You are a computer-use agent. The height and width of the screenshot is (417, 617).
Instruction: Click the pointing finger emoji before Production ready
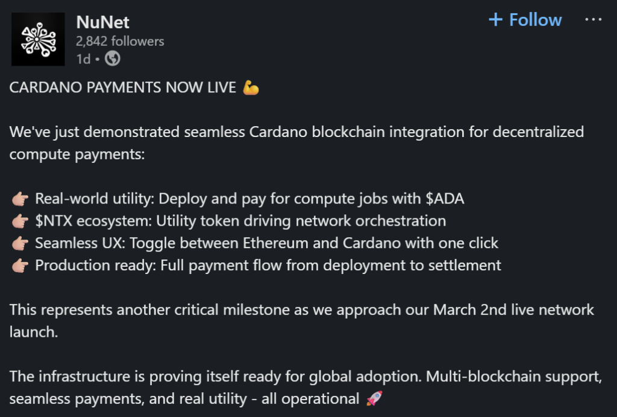coord(20,264)
